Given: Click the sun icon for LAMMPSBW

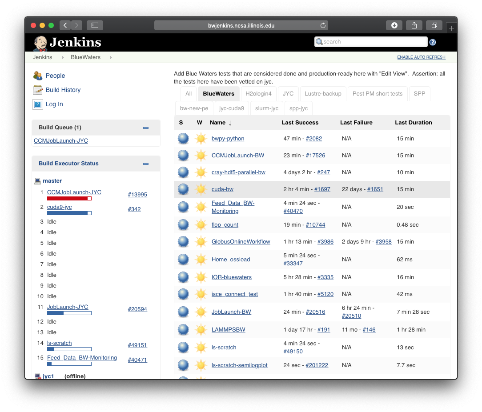Looking at the screenshot, I should tap(201, 330).
